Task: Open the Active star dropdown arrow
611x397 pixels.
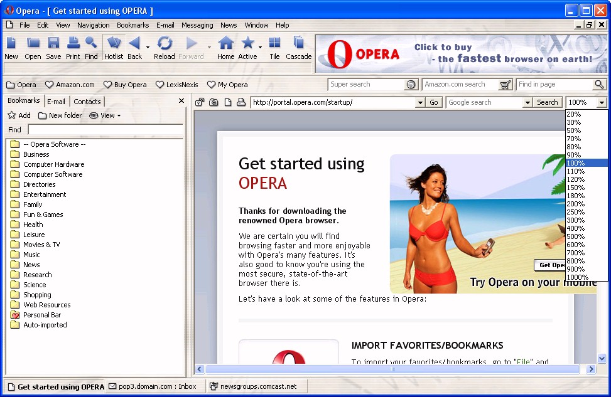Action: click(261, 47)
